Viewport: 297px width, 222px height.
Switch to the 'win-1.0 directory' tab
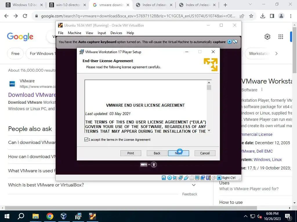(67, 5)
